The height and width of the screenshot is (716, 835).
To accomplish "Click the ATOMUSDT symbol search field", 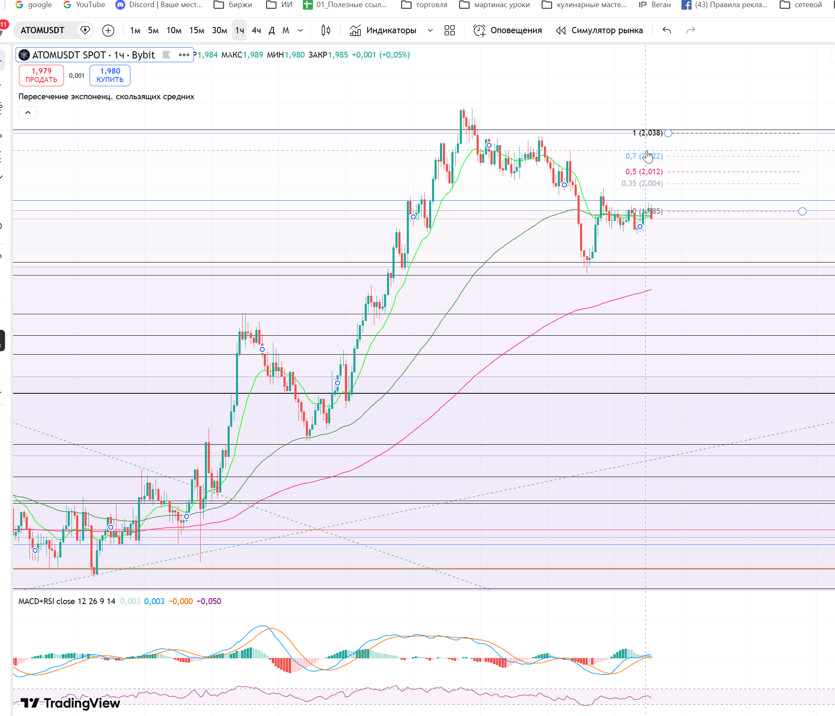I will point(42,30).
